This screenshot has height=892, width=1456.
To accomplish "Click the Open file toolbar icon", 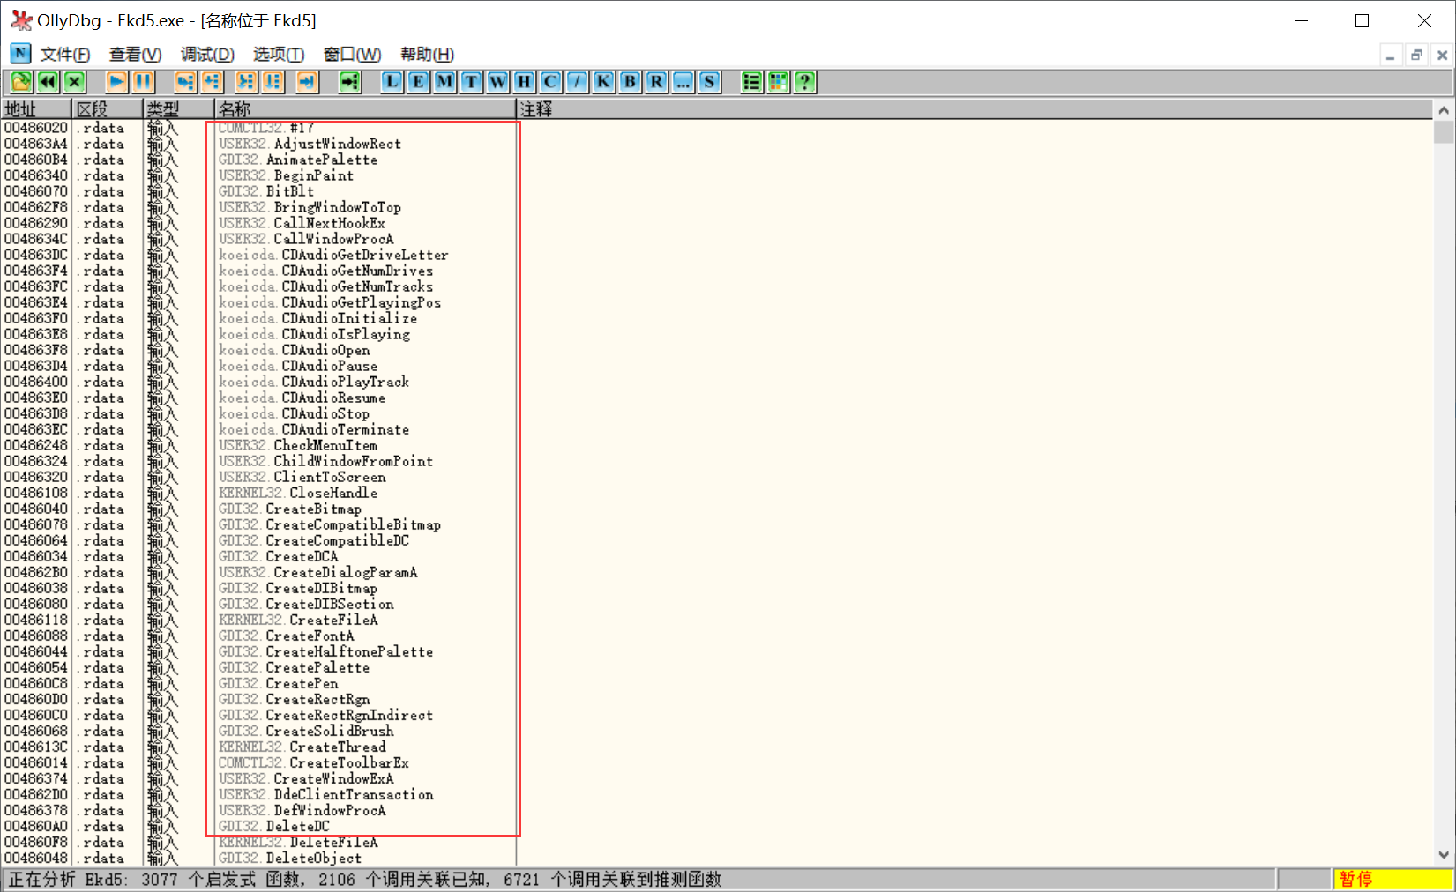I will click(21, 82).
